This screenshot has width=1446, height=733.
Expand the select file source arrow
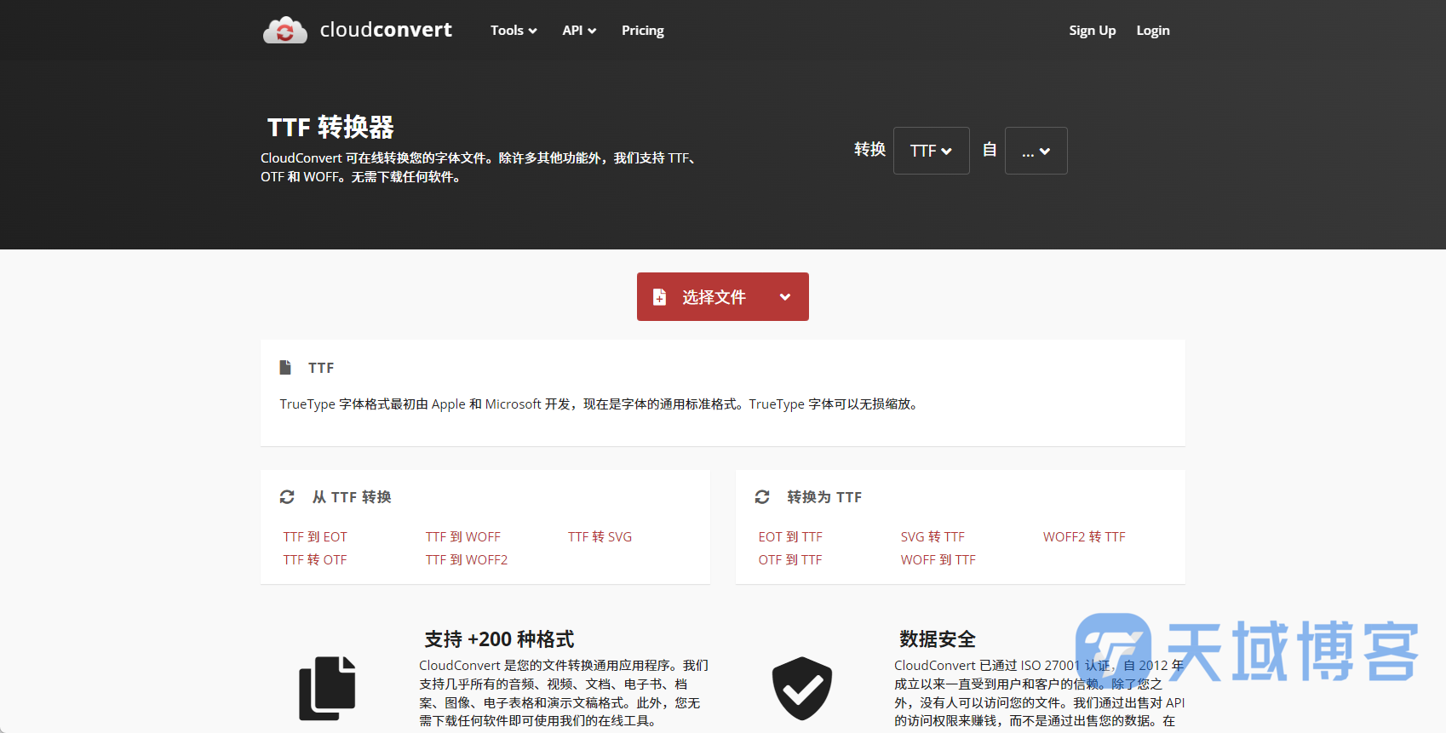785,297
